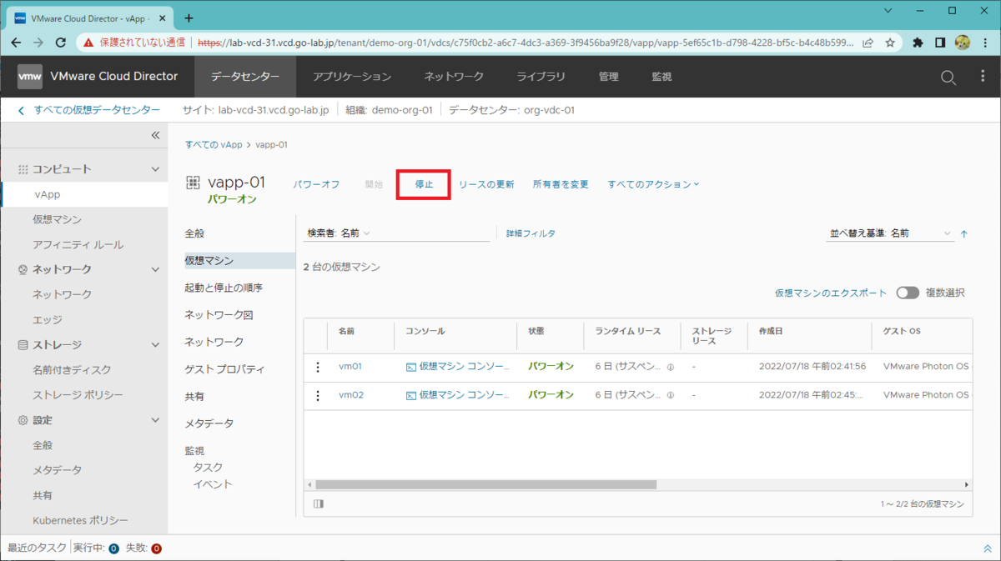Expand the recent tasks panel double-arrow
This screenshot has height=561, width=1001.
click(988, 548)
